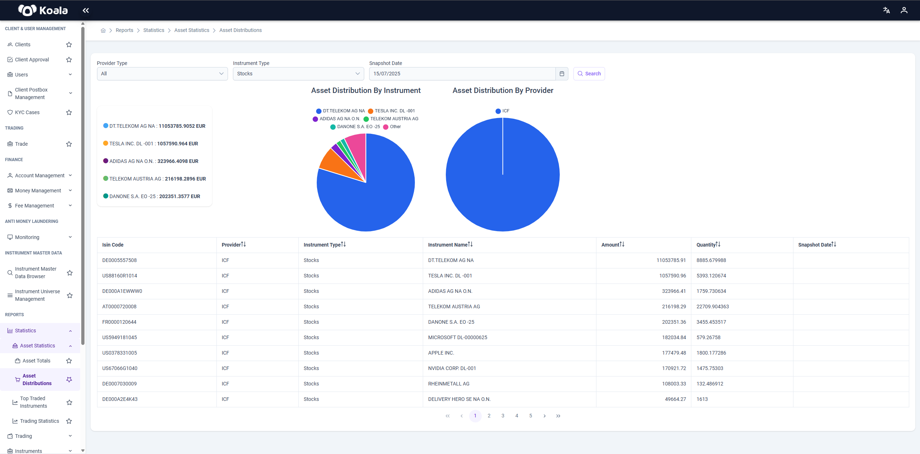Open the Provider Type dropdown
This screenshot has width=920, height=454.
[x=162, y=74]
